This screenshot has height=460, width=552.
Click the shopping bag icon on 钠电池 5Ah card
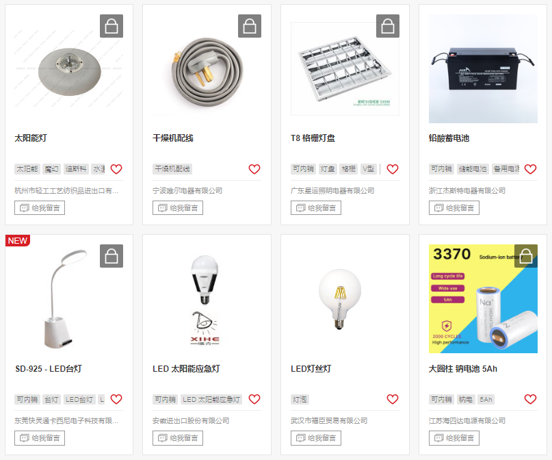[x=525, y=256]
